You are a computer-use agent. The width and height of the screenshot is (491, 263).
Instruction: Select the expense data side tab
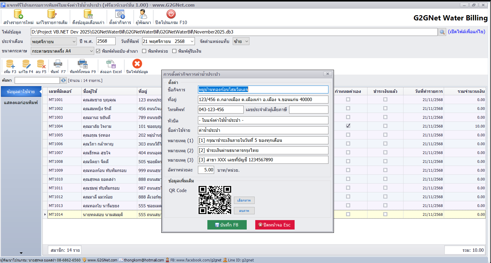point(21,92)
